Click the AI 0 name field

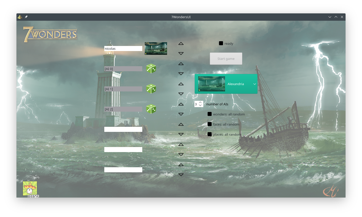pyautogui.click(x=123, y=69)
